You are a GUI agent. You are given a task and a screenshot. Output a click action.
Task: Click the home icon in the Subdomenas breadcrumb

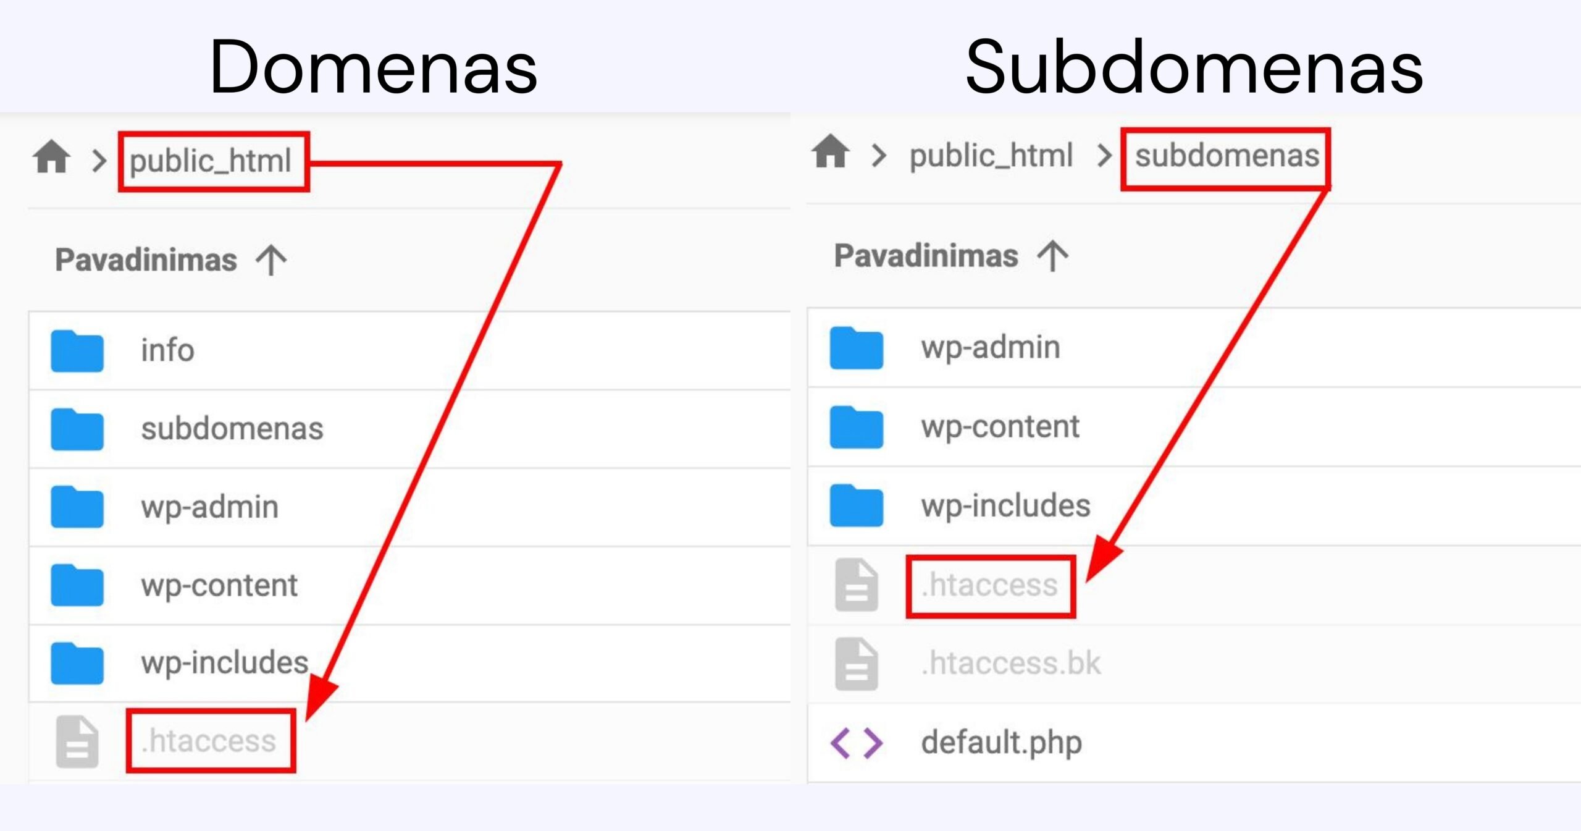click(x=830, y=152)
